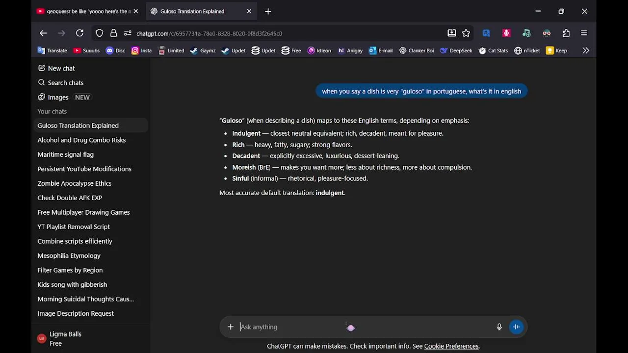Close the geoguessr YouTube tab
Screen dimensions: 628x353
point(136,11)
